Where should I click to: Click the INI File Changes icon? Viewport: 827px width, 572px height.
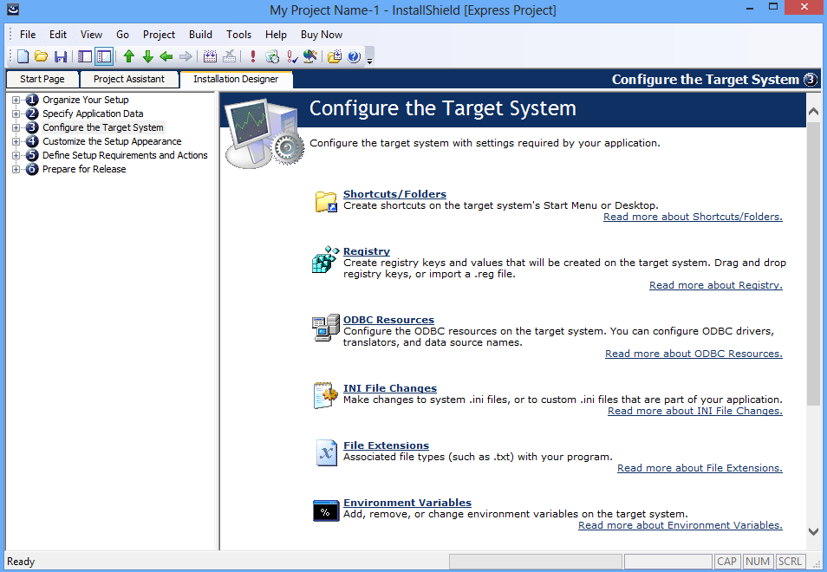325,396
